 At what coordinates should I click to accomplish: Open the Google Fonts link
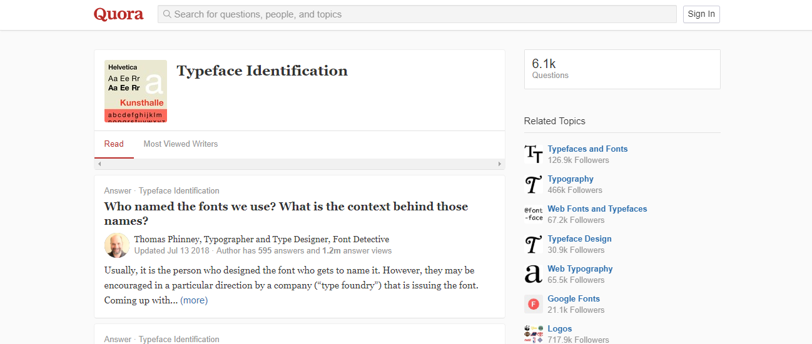coord(574,298)
